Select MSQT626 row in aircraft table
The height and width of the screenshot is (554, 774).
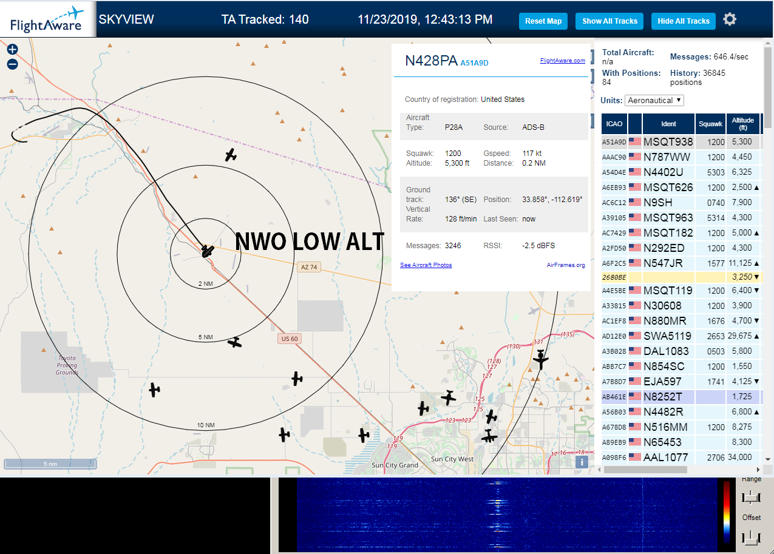(x=681, y=187)
